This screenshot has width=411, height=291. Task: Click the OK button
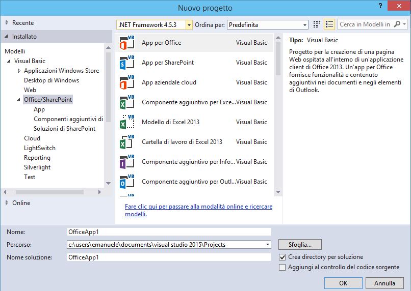coord(343,283)
